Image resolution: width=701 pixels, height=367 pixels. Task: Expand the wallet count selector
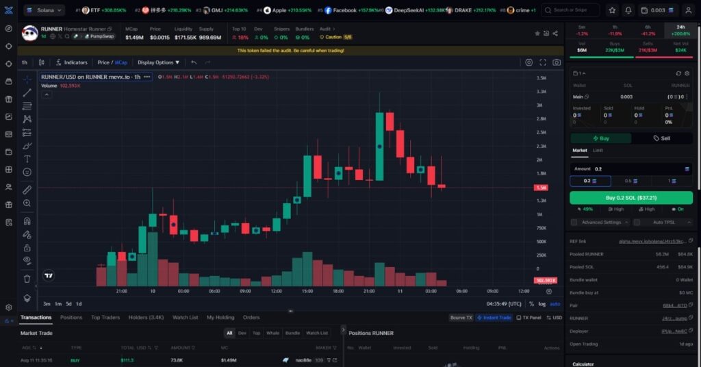579,73
